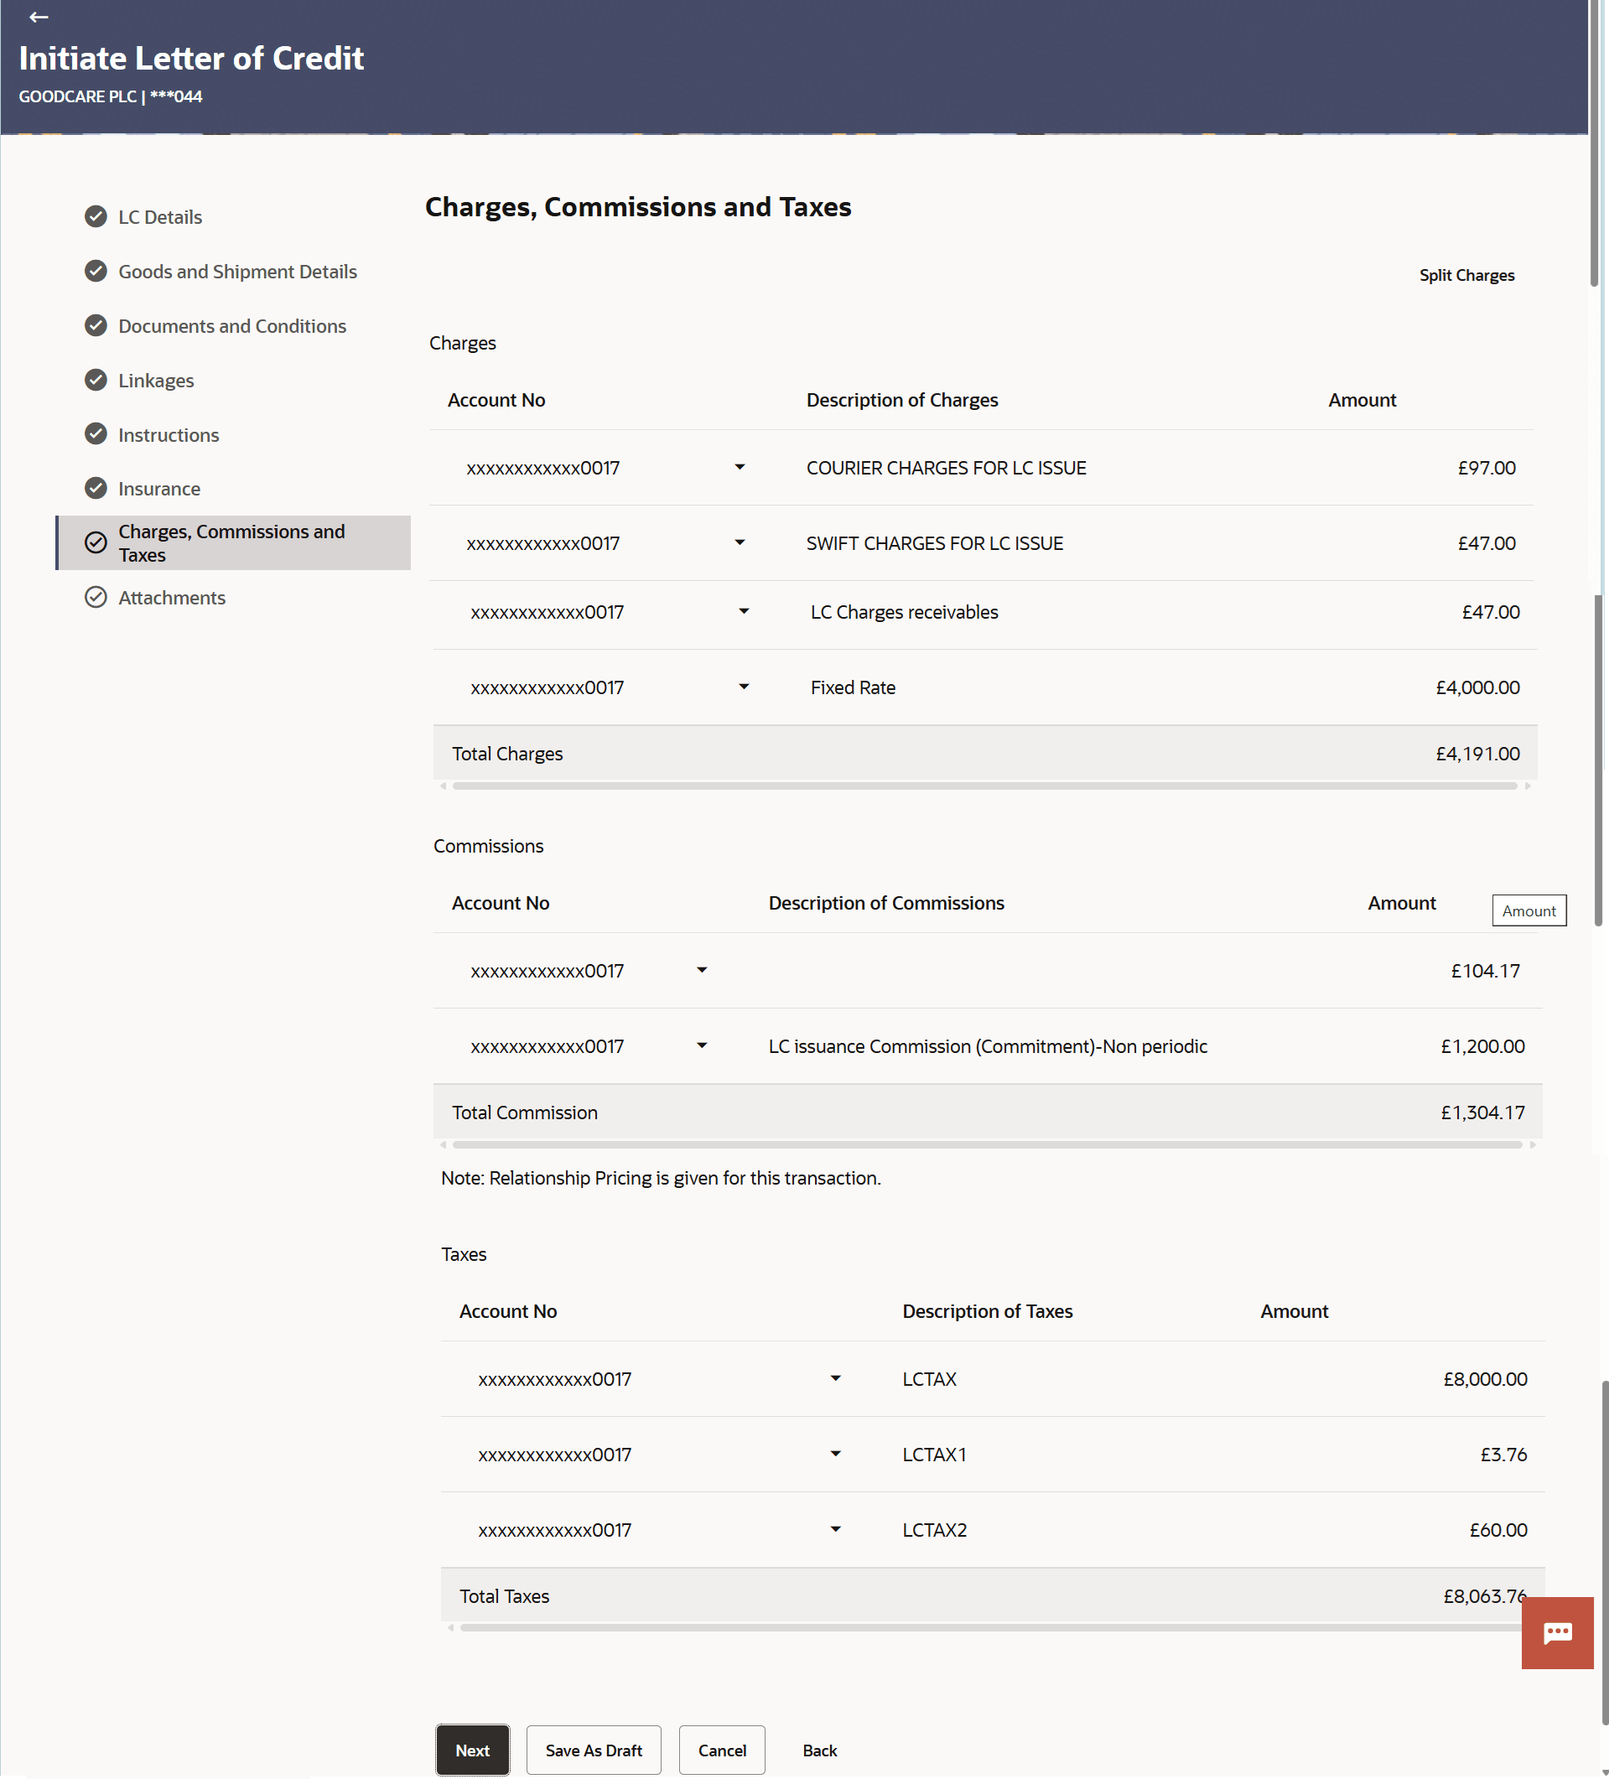Screen dimensions: 1609x1779
Task: Click the Insurance step checkmark icon
Action: (96, 488)
